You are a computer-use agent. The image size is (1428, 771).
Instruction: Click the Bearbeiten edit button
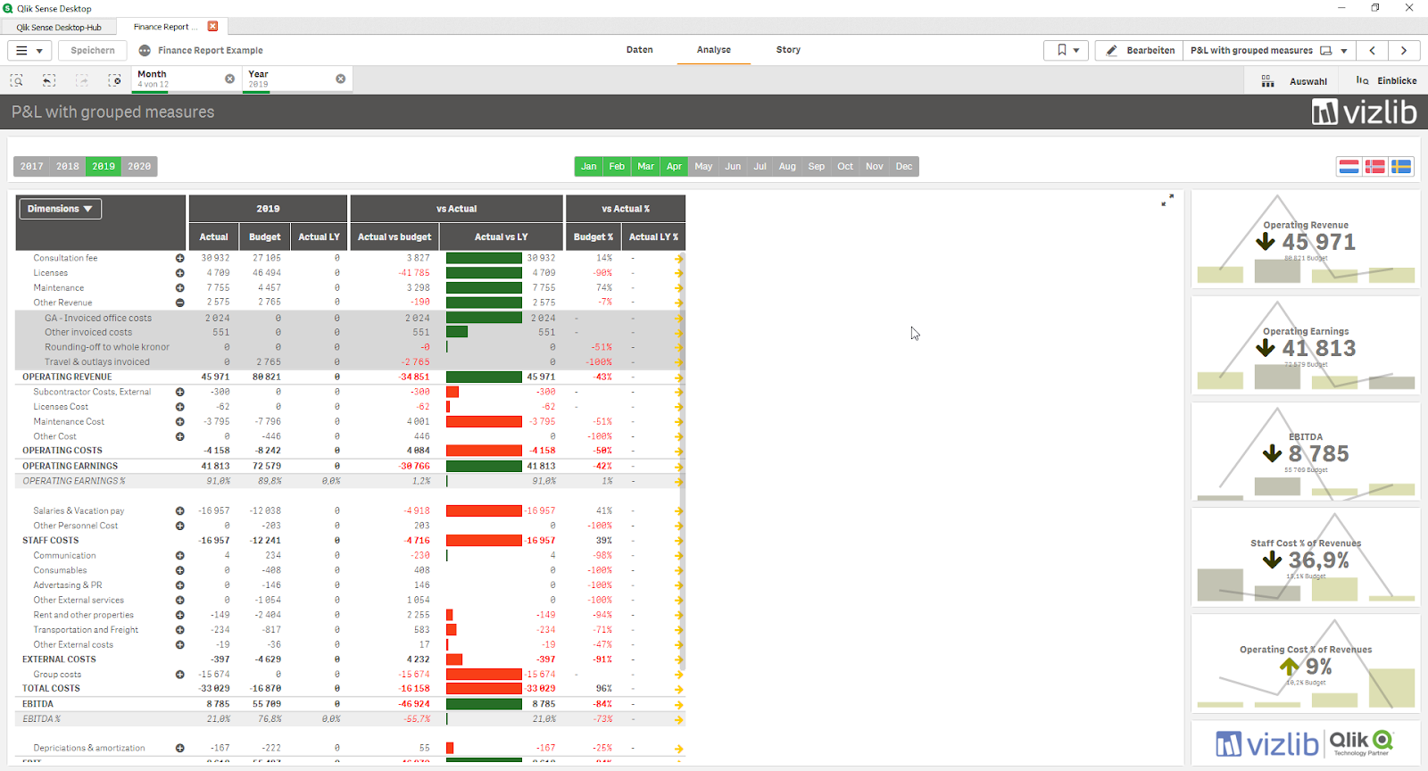tap(1140, 50)
